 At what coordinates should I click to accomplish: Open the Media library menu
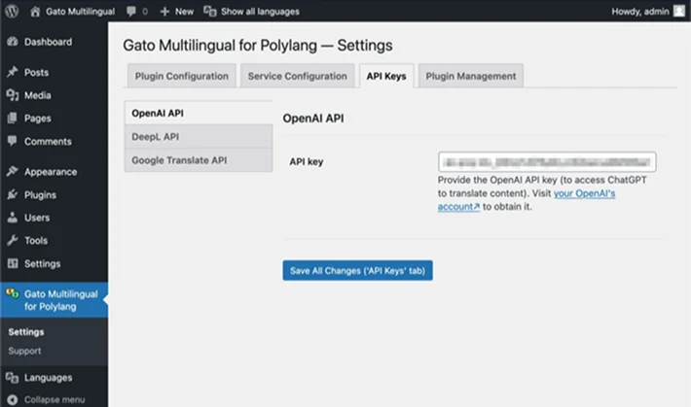pos(37,95)
